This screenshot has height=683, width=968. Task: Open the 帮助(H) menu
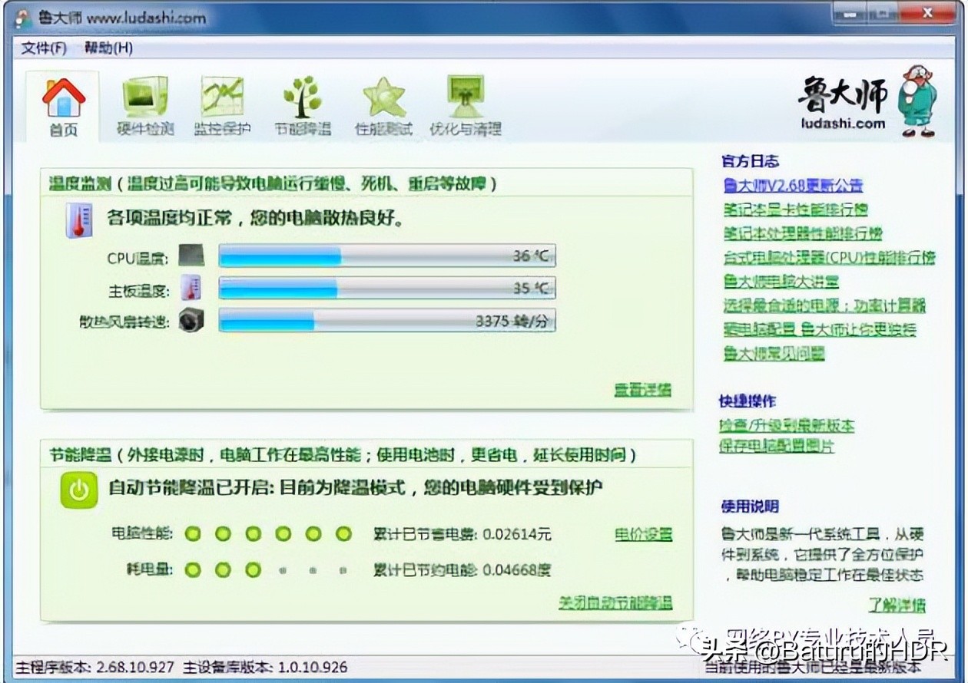106,48
